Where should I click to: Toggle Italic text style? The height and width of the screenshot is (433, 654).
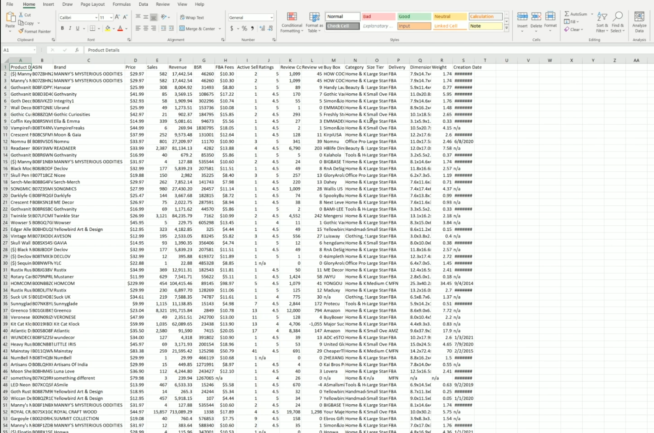[70, 28]
